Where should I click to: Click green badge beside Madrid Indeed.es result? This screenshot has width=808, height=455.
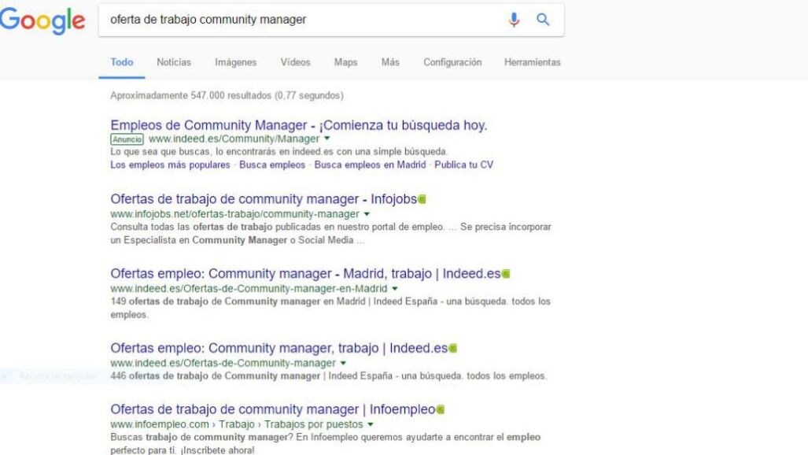pyautogui.click(x=507, y=274)
